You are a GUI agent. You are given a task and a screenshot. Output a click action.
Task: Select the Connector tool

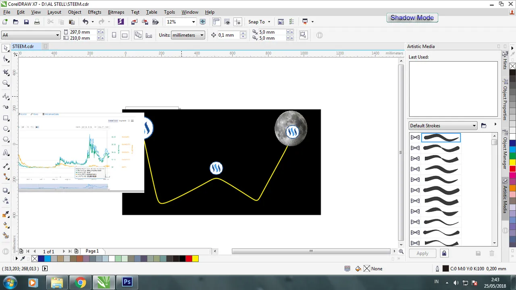click(6, 177)
